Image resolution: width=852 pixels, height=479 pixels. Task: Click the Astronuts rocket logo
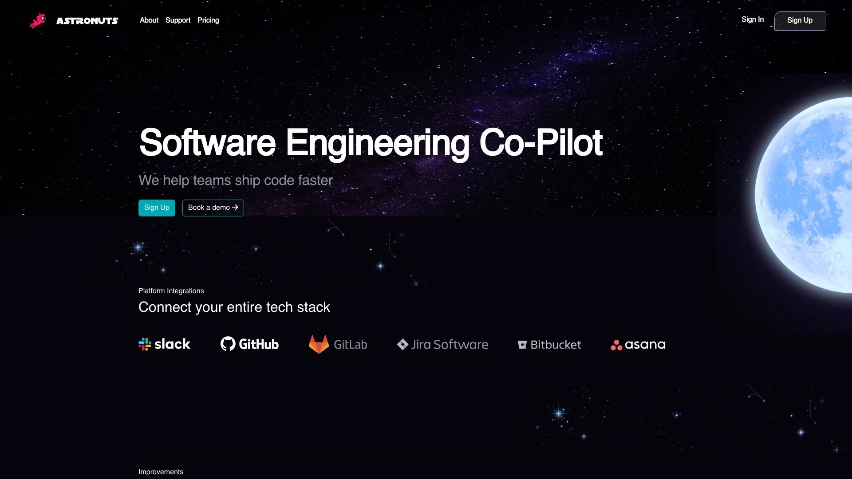point(38,20)
